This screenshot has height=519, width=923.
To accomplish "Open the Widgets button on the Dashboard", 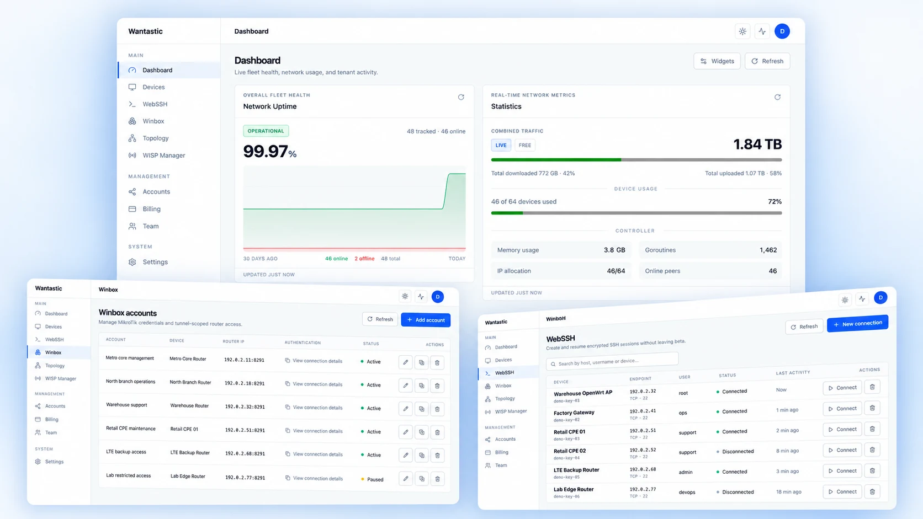I will click(x=717, y=61).
